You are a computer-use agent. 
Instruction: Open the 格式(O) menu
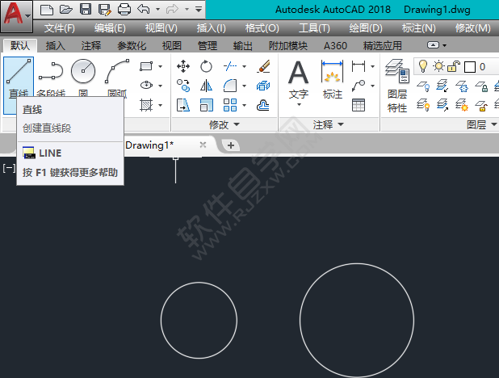coord(262,28)
